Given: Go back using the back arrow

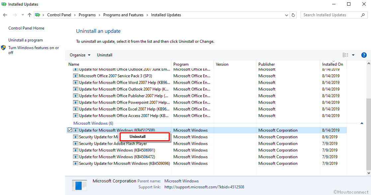Looking at the screenshot, I should click(5, 15).
